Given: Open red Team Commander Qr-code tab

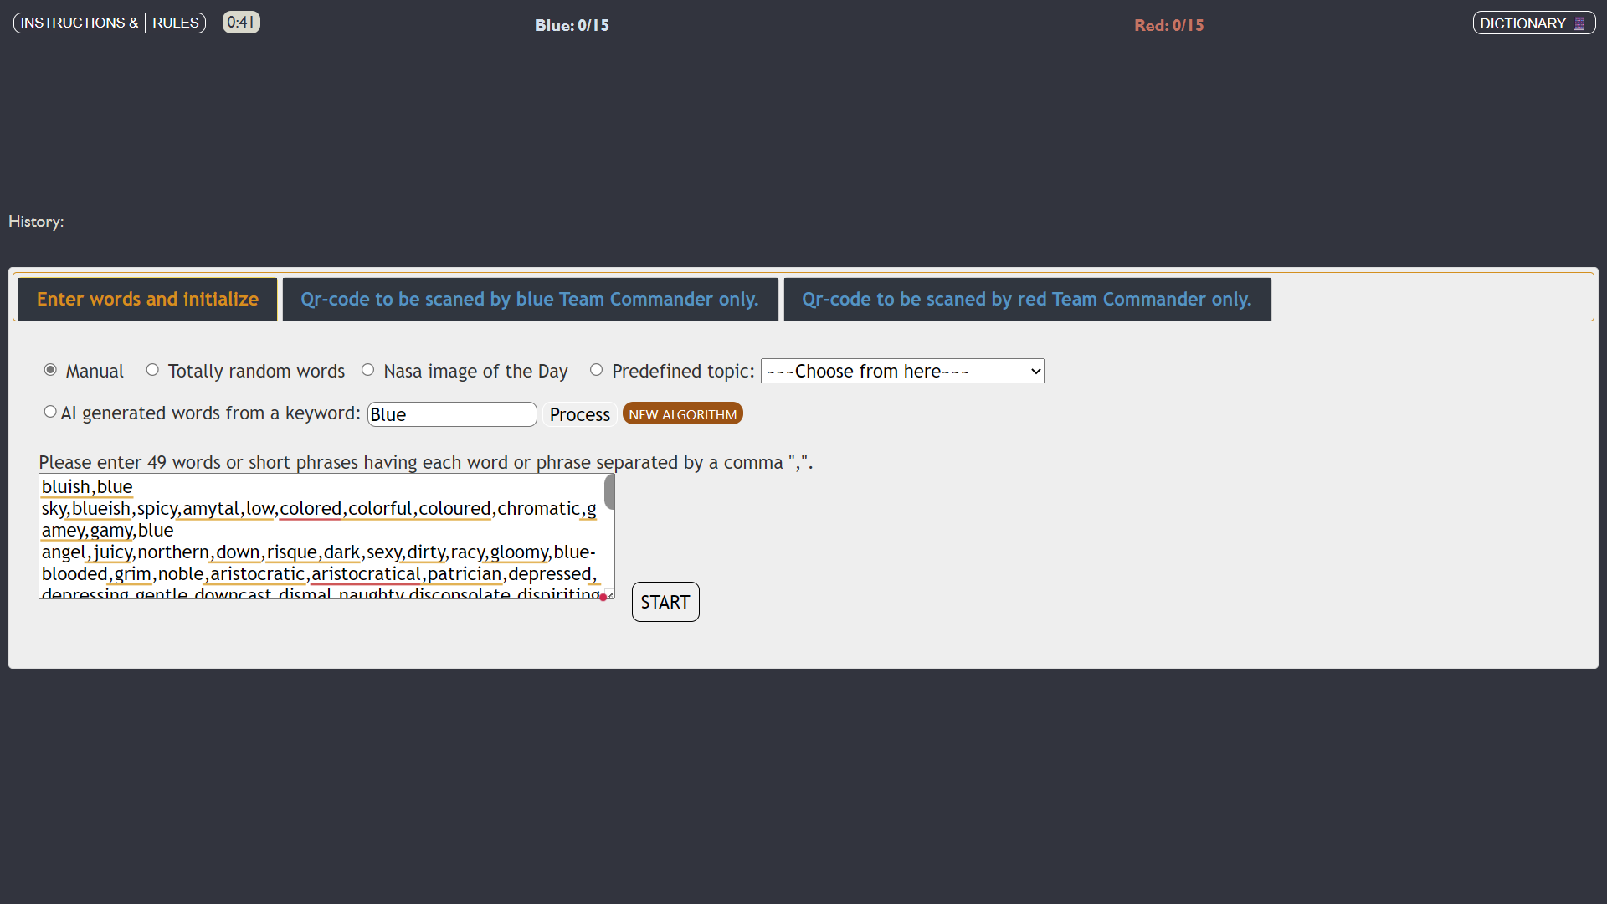Looking at the screenshot, I should [1027, 300].
